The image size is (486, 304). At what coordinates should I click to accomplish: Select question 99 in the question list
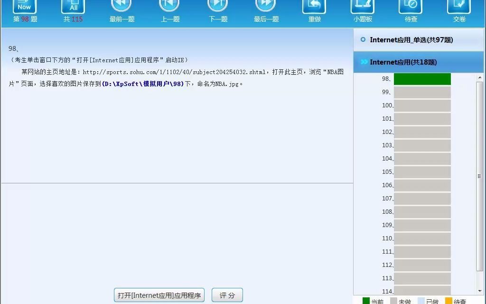click(x=422, y=92)
